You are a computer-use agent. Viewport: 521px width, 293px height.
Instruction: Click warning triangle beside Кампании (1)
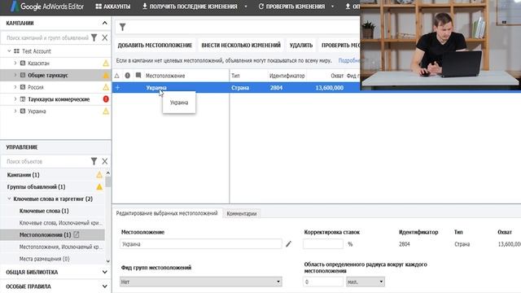pos(99,175)
